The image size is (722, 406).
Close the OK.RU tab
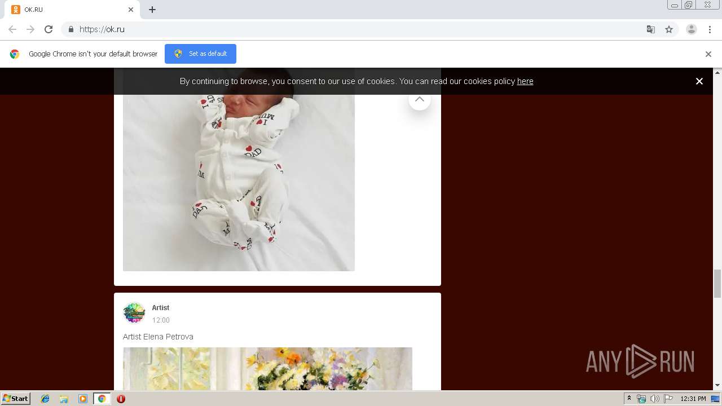(131, 10)
